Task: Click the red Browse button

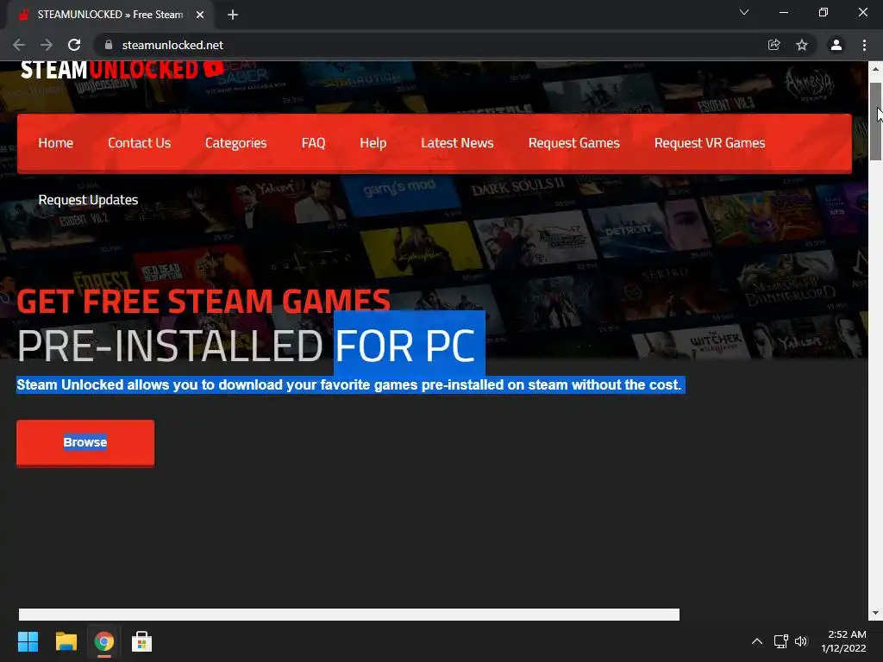Action: pyautogui.click(x=85, y=443)
